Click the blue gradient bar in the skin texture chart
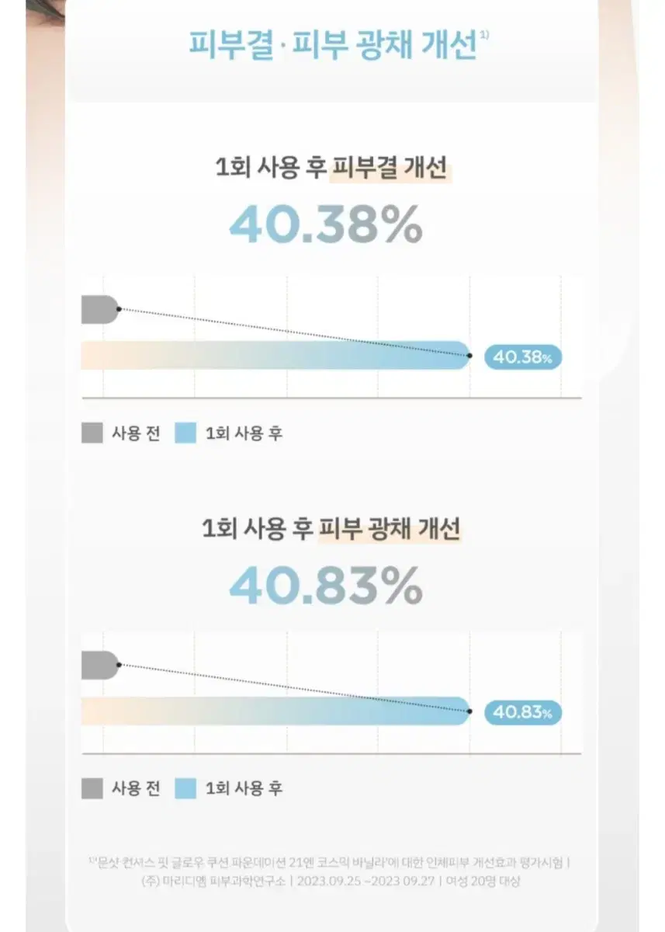 [275, 356]
